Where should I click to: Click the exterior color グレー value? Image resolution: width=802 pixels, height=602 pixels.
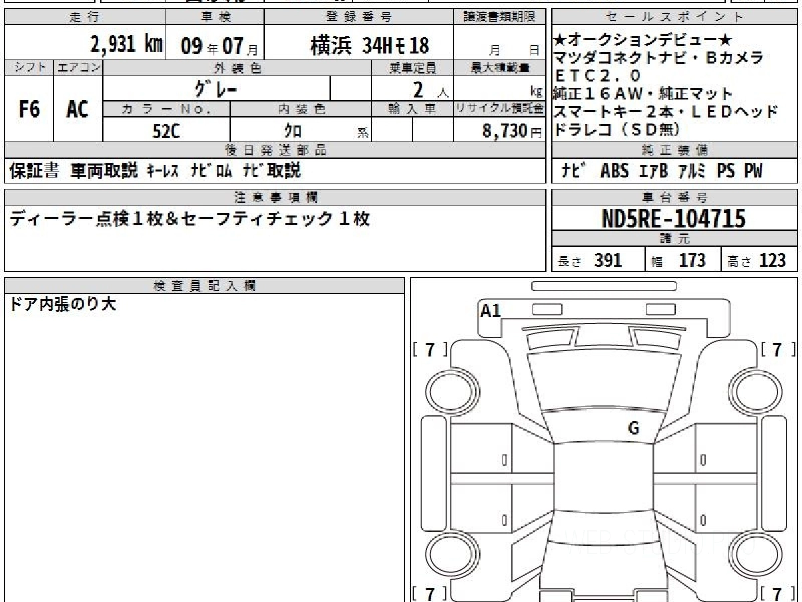pos(216,88)
